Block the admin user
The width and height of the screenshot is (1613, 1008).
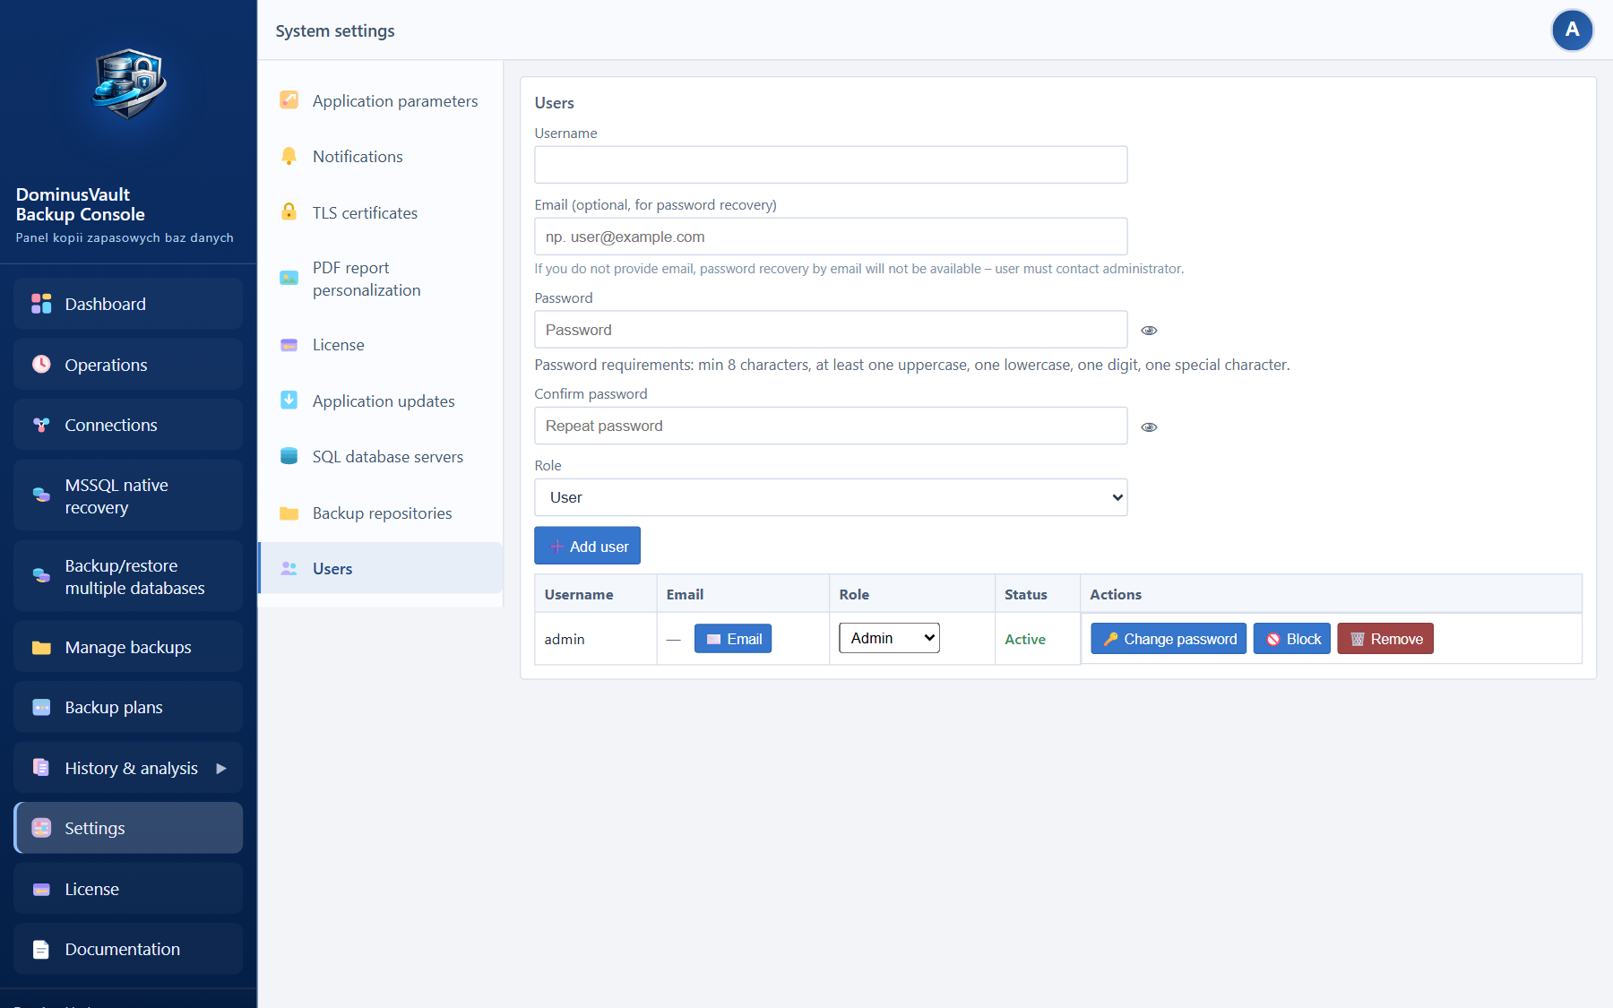click(1292, 639)
